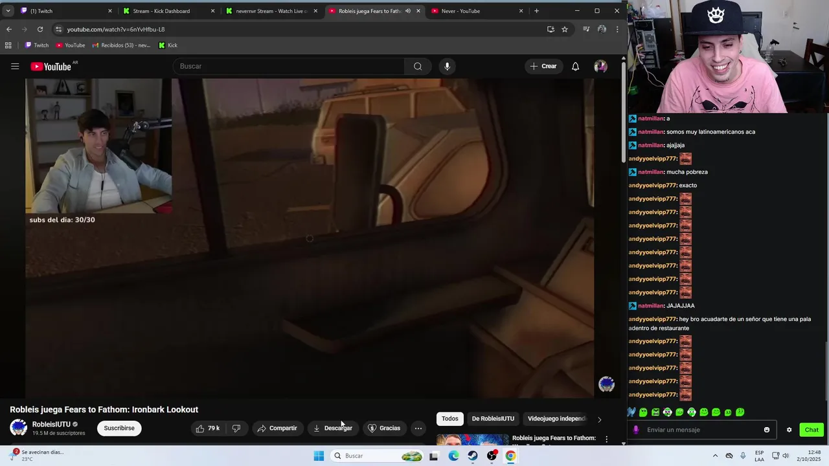This screenshot has height=466, width=829.
Task: Install app icon in the address bar
Action: point(551,29)
